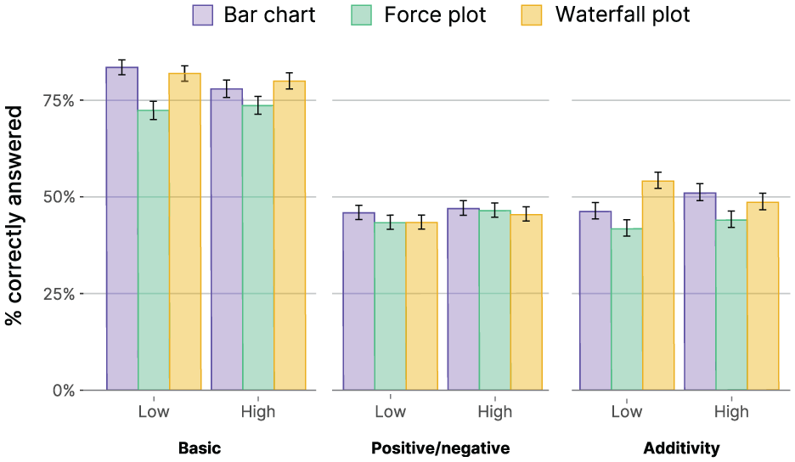The height and width of the screenshot is (462, 795).
Task: Click the Basic panel title
Action: tap(200, 448)
